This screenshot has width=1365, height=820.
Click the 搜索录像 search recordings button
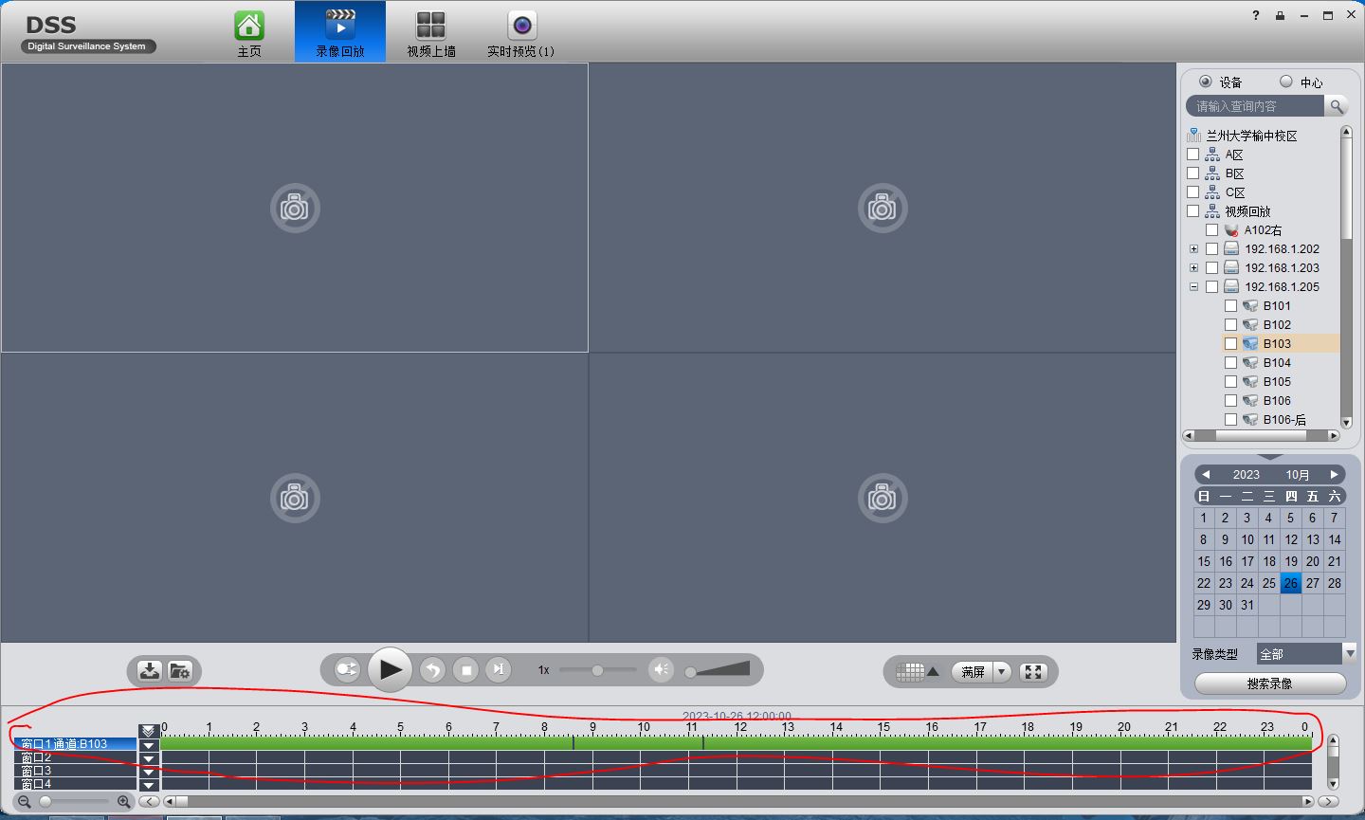[1270, 683]
